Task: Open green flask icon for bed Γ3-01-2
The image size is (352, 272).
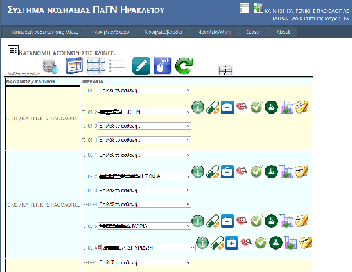Action: (x=271, y=107)
